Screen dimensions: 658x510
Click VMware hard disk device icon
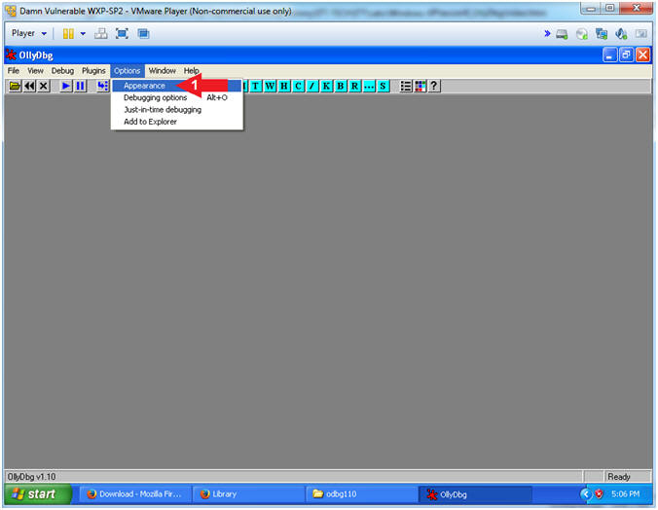[562, 34]
